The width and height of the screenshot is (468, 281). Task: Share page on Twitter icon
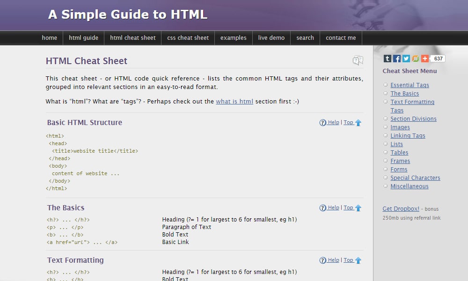tap(406, 59)
